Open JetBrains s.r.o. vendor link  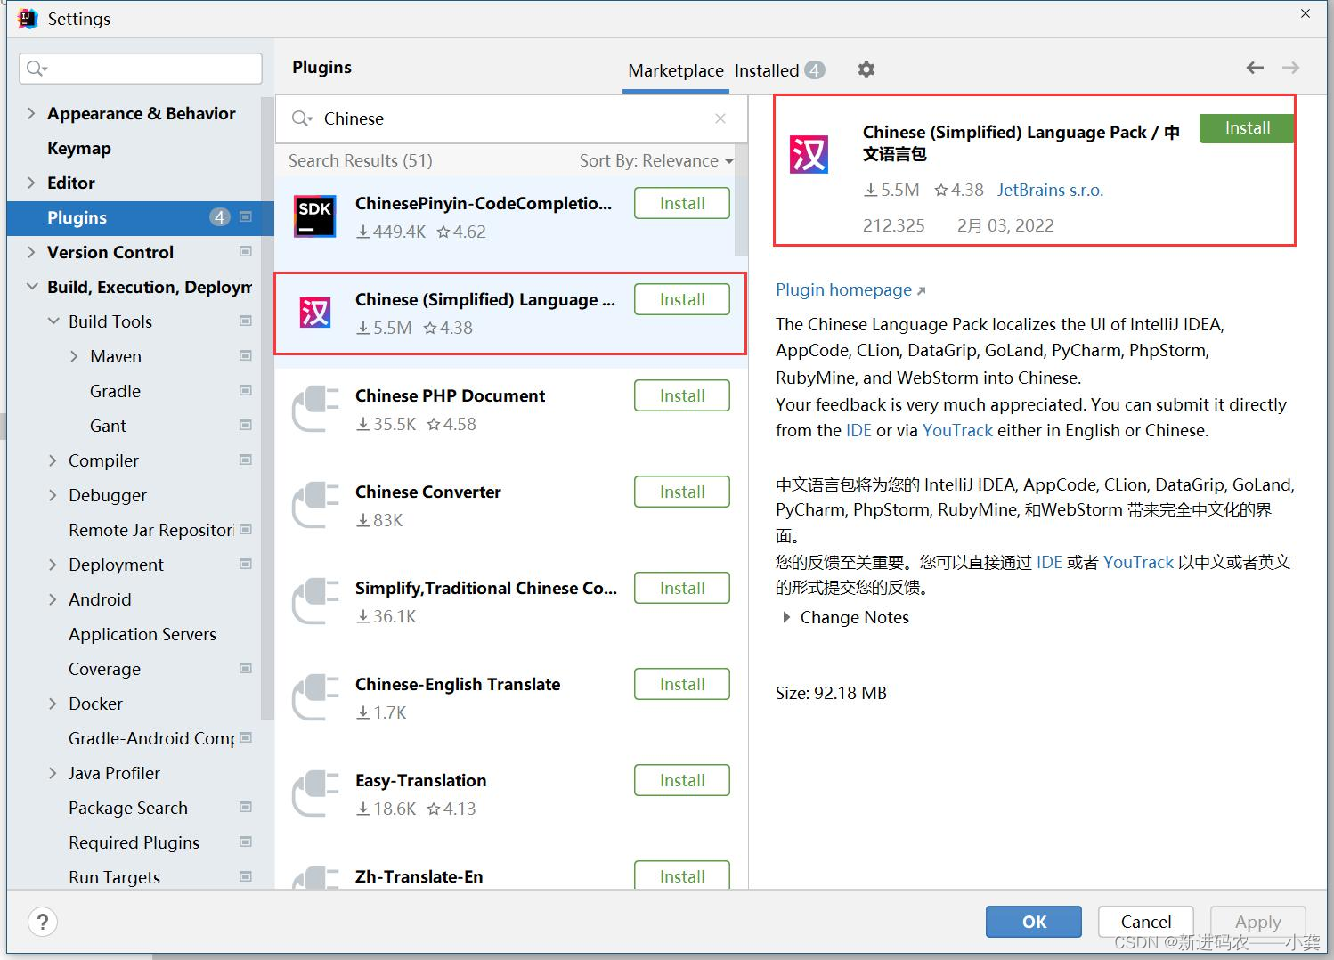[x=1050, y=190]
